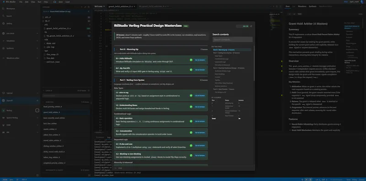Open the Workspace sidebar icon
This screenshot has width=366, height=181.
tap(3, 9)
